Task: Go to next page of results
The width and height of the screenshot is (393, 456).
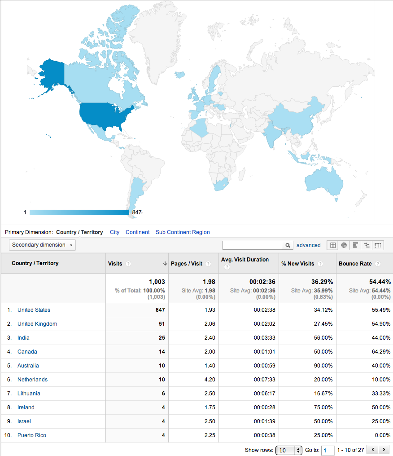Action: click(x=384, y=449)
